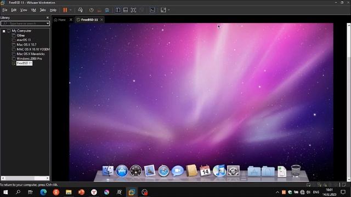The height and width of the screenshot is (197, 351).
Task: Pause the running virtual machine
Action: (x=65, y=10)
